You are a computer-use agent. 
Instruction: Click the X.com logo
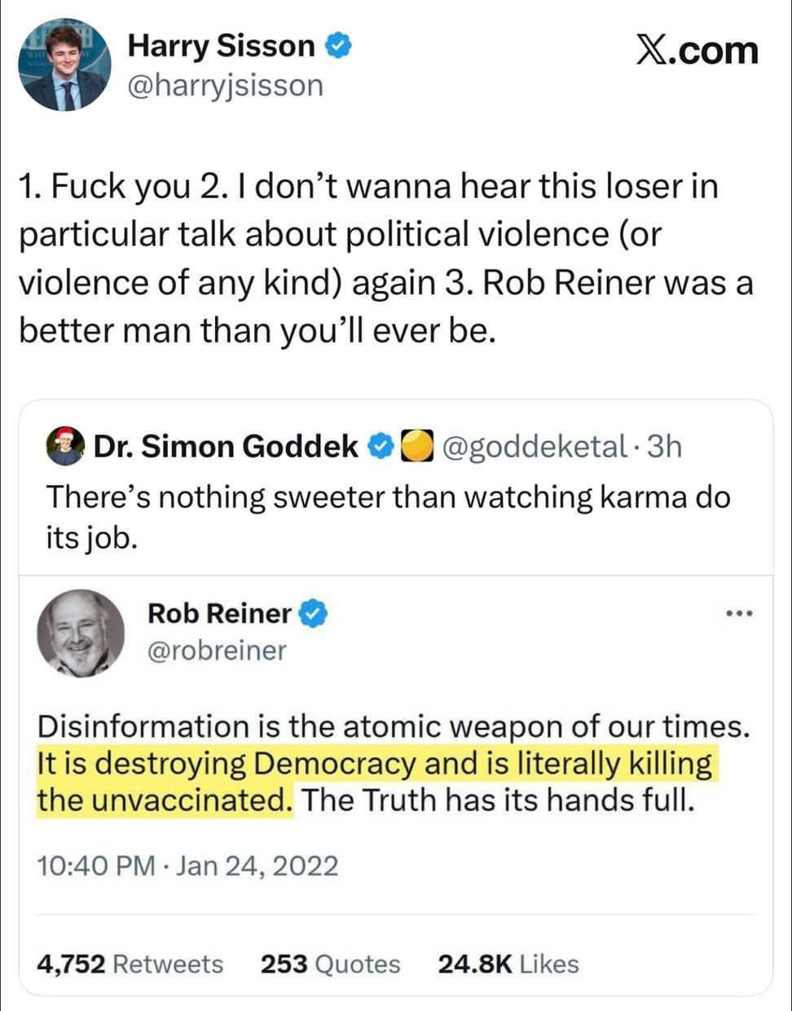click(x=696, y=51)
